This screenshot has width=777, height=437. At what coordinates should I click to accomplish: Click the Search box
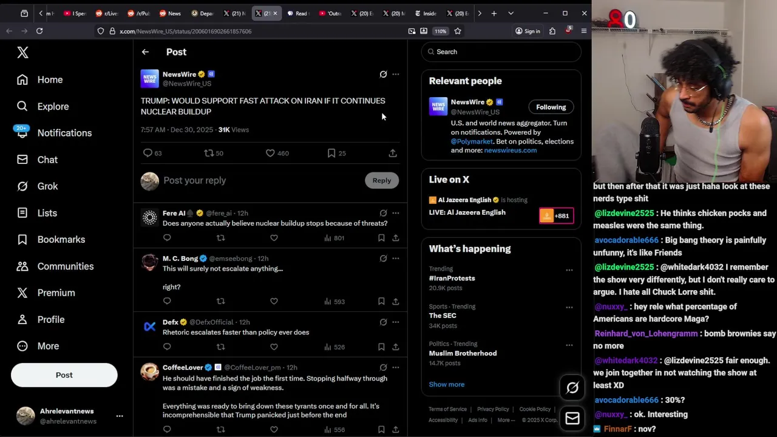click(x=501, y=52)
